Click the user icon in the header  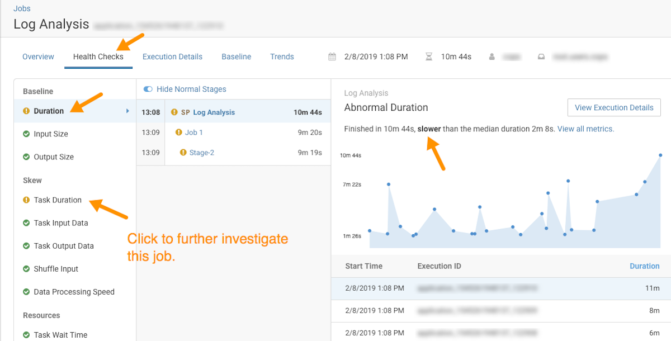[492, 56]
